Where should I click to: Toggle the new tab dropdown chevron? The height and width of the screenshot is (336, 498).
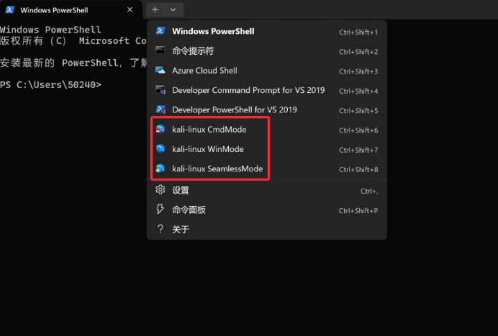point(173,10)
